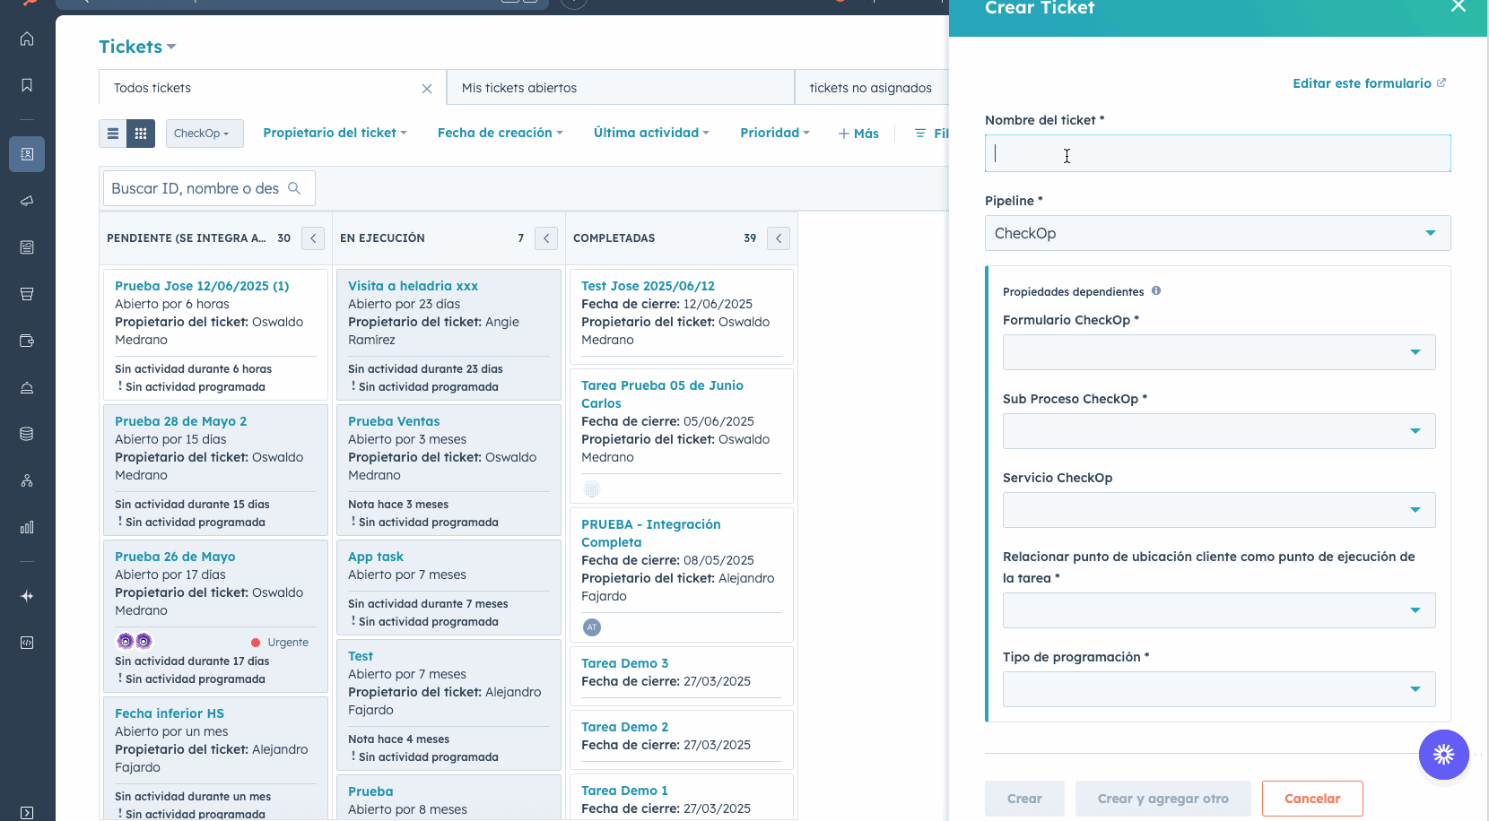Switch to list view icon
Image resolution: width=1489 pixels, height=821 pixels.
(113, 134)
